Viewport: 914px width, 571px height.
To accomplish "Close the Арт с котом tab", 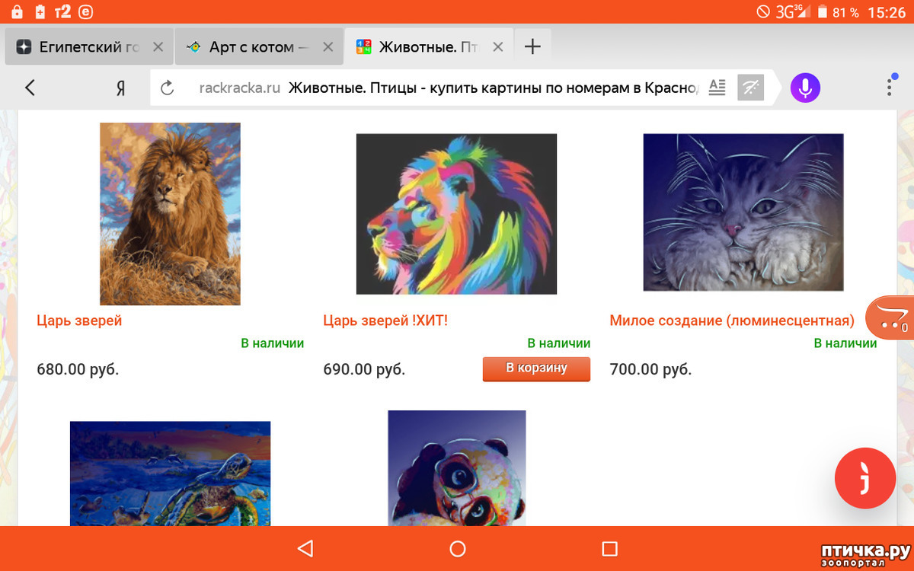I will tap(328, 47).
